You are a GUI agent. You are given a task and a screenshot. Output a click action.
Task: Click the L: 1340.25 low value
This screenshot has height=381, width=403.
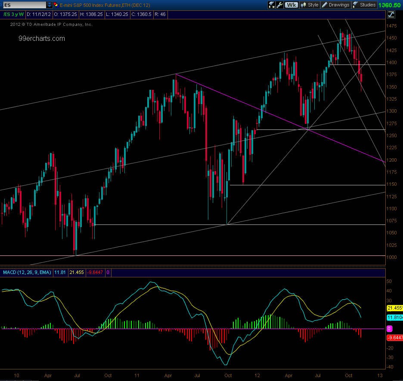coord(117,14)
